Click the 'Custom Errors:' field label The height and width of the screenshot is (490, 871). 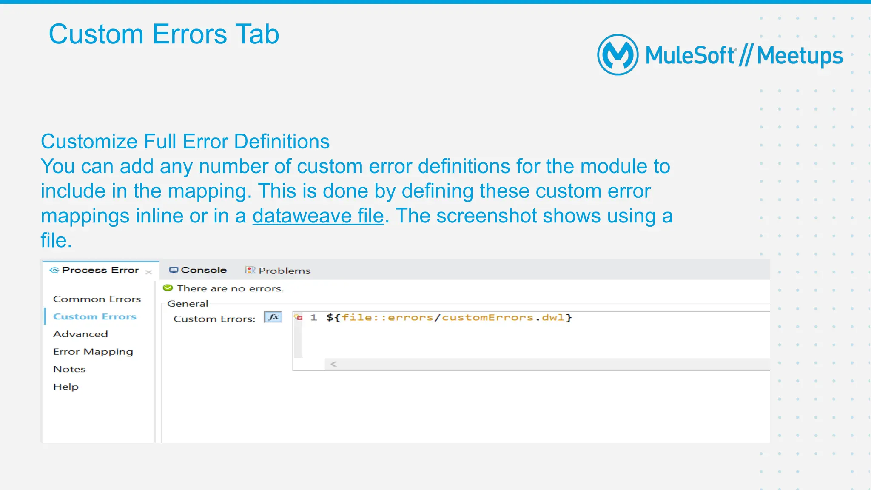[214, 319]
